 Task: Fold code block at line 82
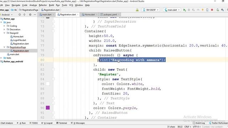pos(53,70)
